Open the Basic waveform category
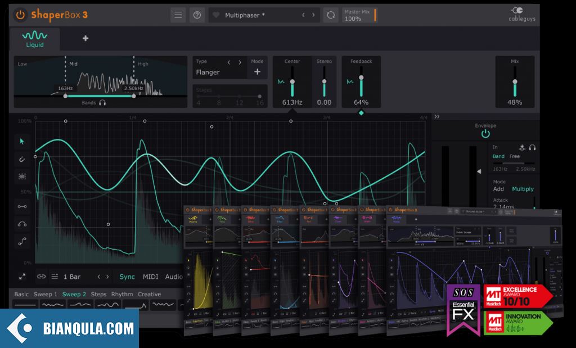 click(21, 295)
